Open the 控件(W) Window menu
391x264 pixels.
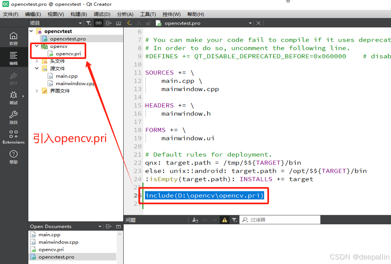click(171, 14)
